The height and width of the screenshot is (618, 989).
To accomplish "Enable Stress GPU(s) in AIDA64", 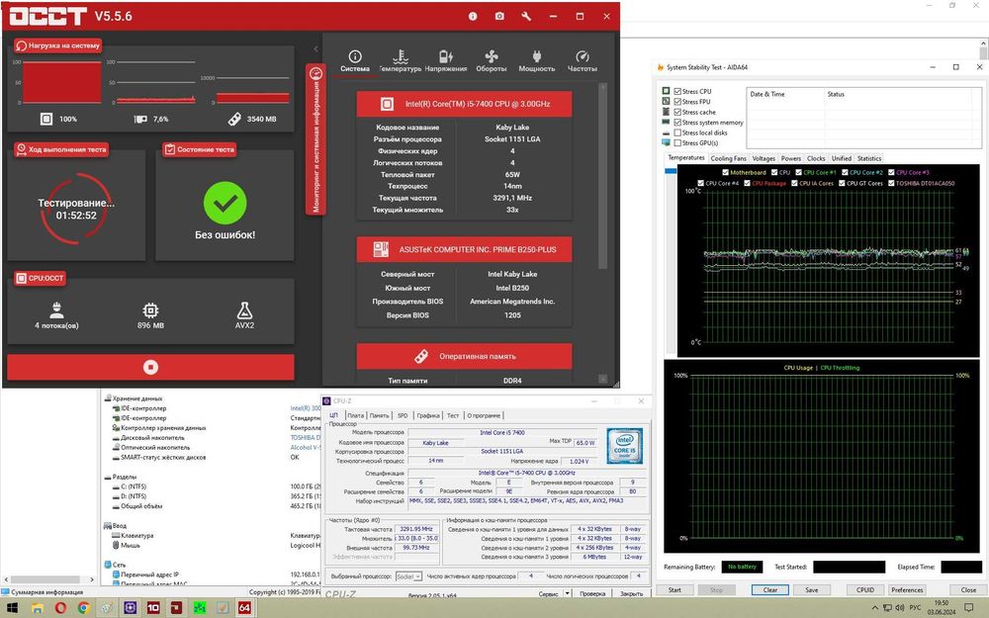I will pyautogui.click(x=677, y=143).
